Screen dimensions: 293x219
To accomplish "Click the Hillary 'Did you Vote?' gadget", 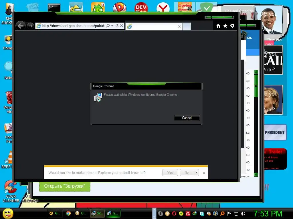I will pyautogui.click(x=273, y=100).
